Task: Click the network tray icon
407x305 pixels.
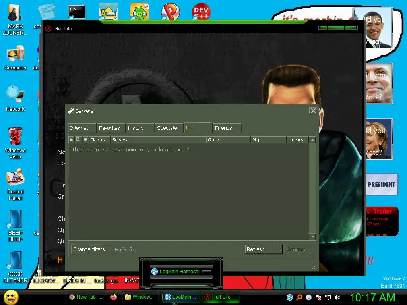Action: [328, 297]
